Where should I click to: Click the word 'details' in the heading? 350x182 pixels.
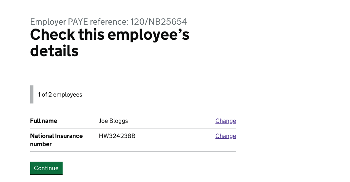pos(54,51)
